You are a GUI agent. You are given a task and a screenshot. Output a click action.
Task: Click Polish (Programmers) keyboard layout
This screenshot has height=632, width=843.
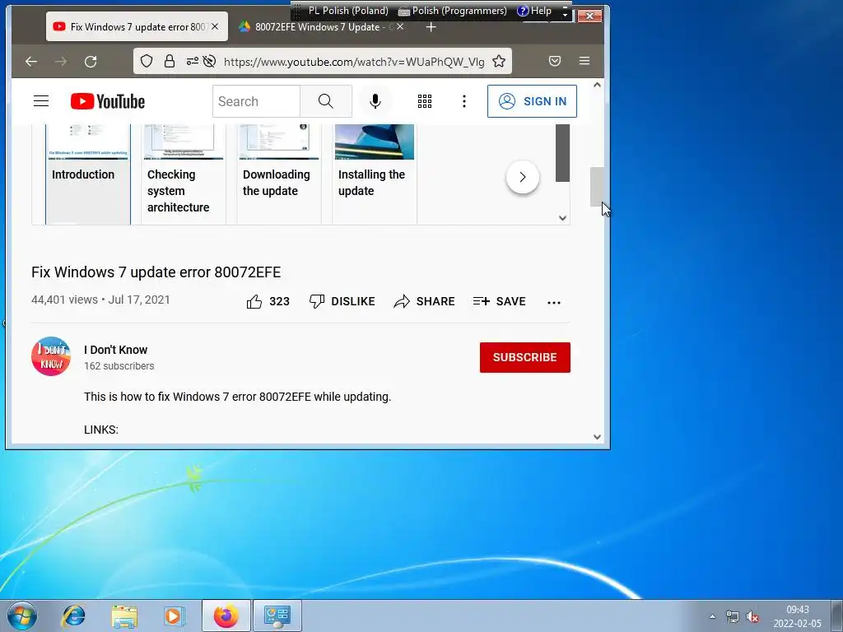[x=453, y=11]
